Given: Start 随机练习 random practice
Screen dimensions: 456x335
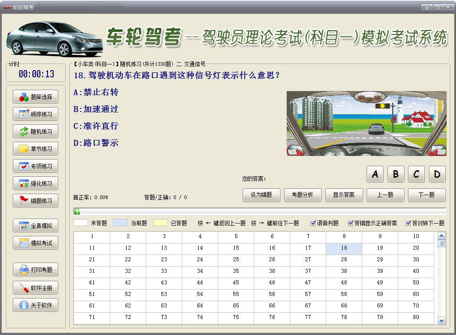Looking at the screenshot, I should coord(36,132).
